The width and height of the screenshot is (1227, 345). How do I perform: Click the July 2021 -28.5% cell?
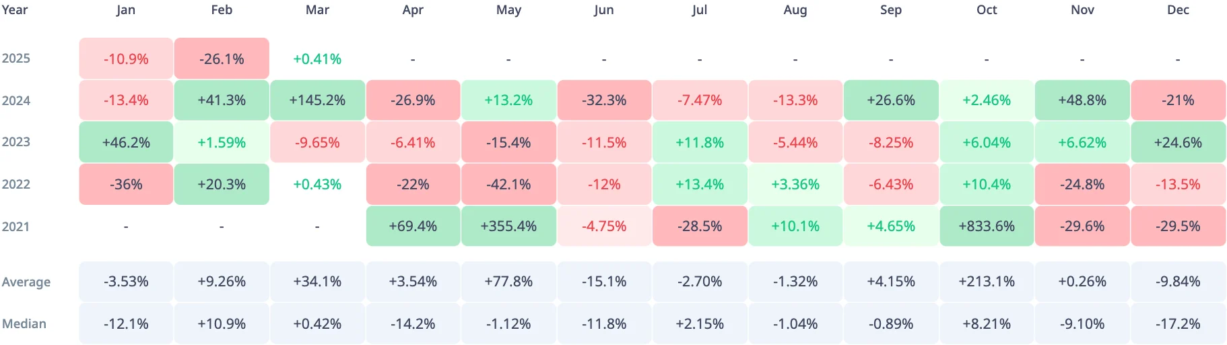[x=700, y=226]
